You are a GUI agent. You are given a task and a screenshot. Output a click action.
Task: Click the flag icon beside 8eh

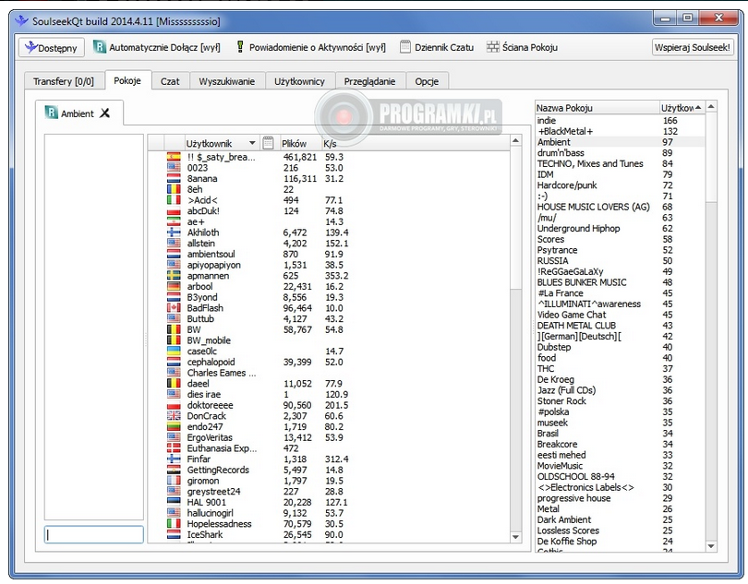(174, 189)
